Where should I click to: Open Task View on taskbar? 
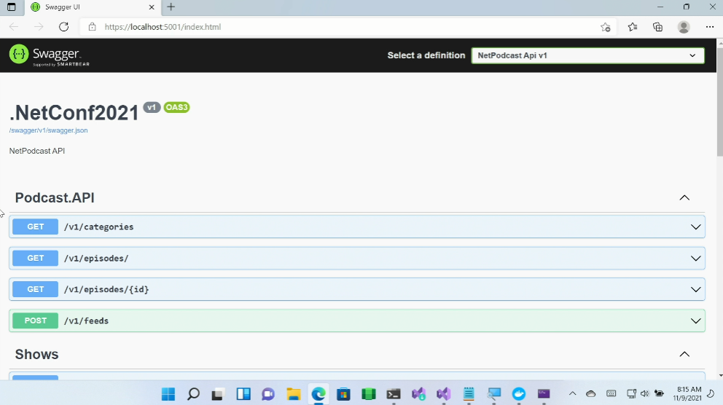point(218,394)
